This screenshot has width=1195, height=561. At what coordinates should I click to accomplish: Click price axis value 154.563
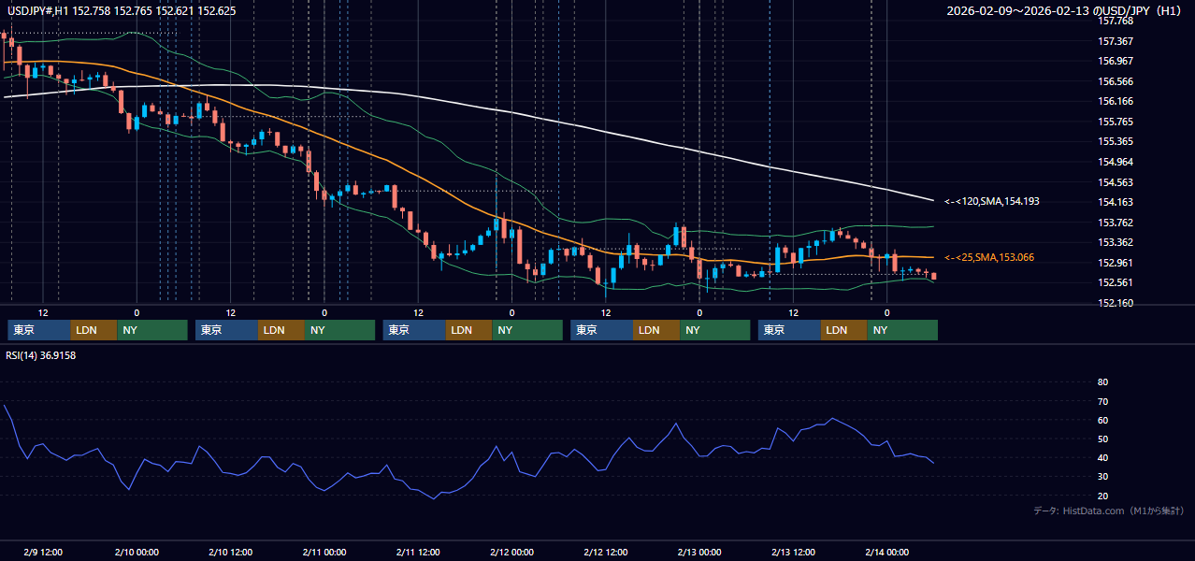point(1116,182)
